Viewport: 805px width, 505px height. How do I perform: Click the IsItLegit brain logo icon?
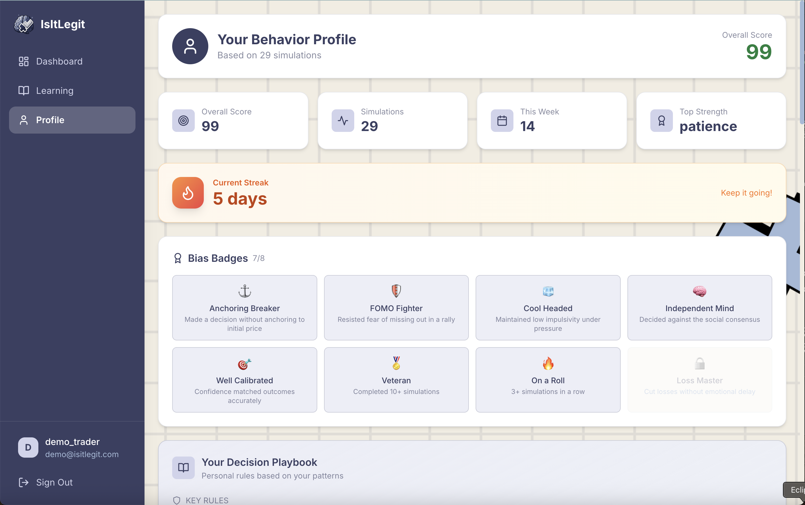24,24
